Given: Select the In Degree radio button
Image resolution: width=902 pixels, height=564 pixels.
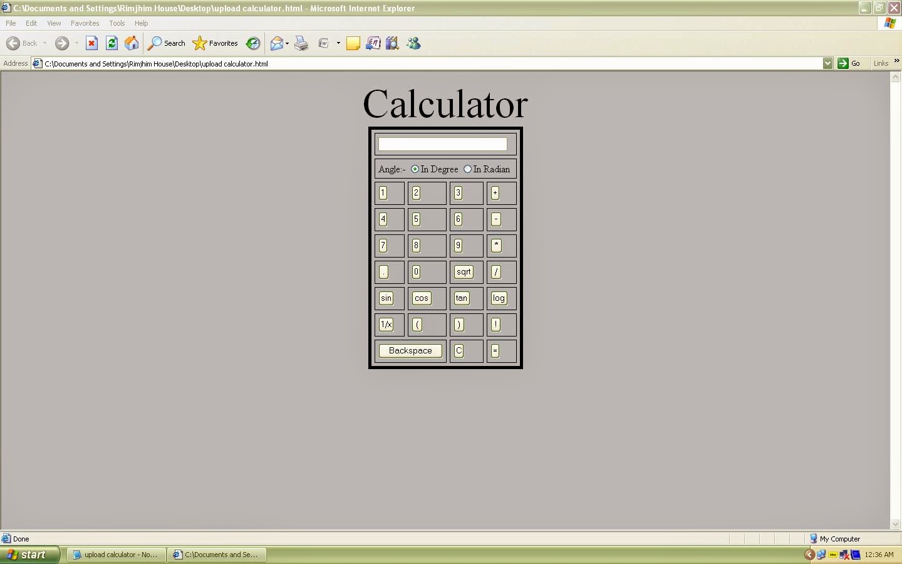Looking at the screenshot, I should pyautogui.click(x=415, y=169).
